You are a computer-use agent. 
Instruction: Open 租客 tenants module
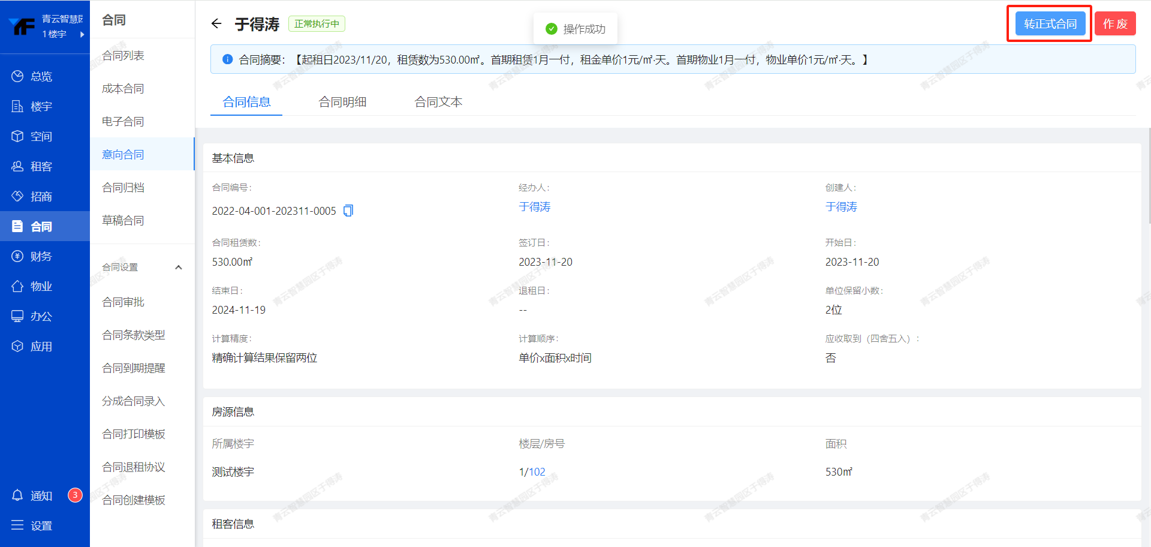click(x=41, y=166)
